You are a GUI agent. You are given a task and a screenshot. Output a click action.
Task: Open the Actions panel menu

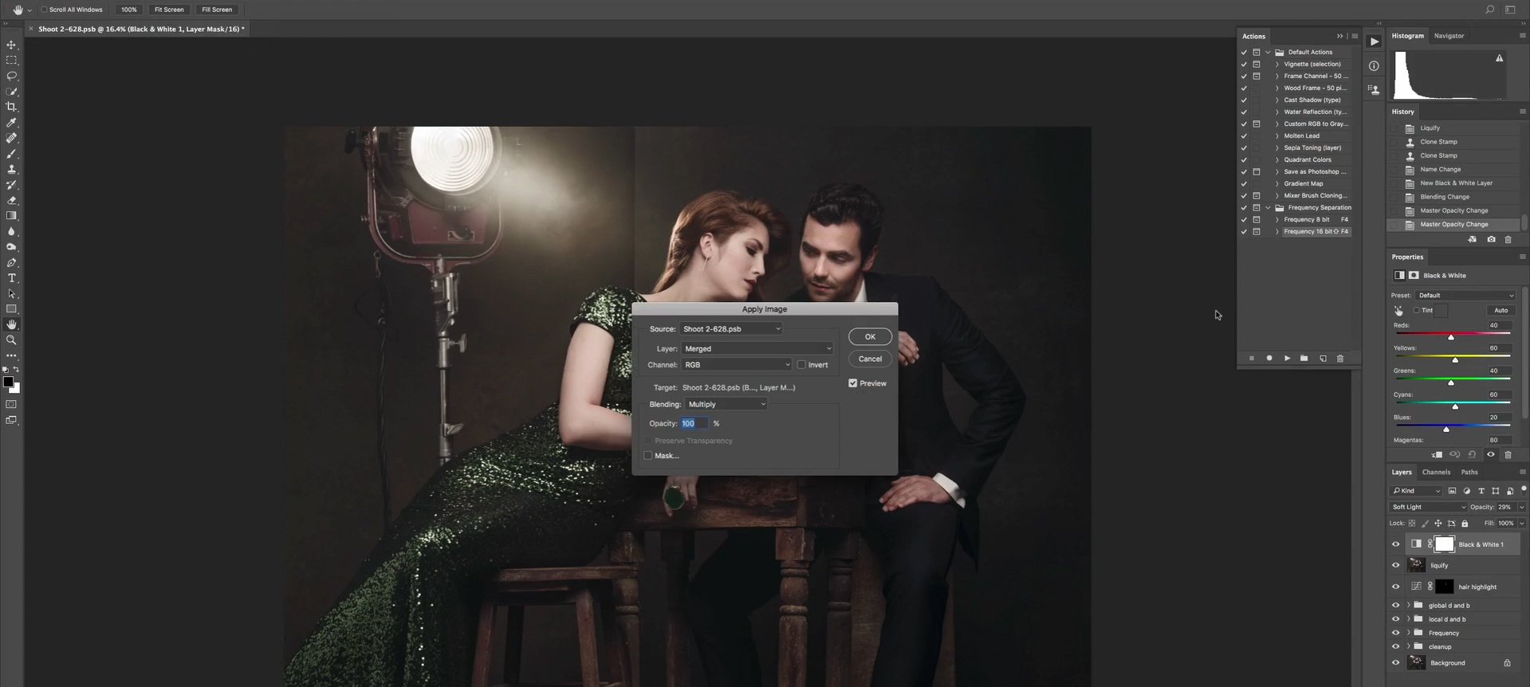click(1355, 36)
